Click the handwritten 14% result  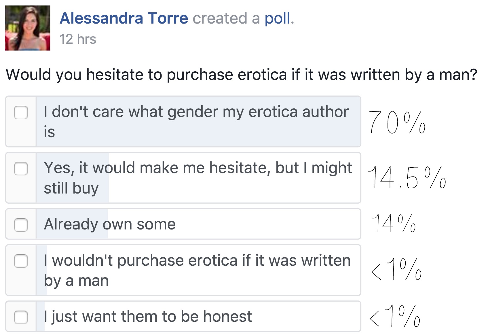click(394, 223)
